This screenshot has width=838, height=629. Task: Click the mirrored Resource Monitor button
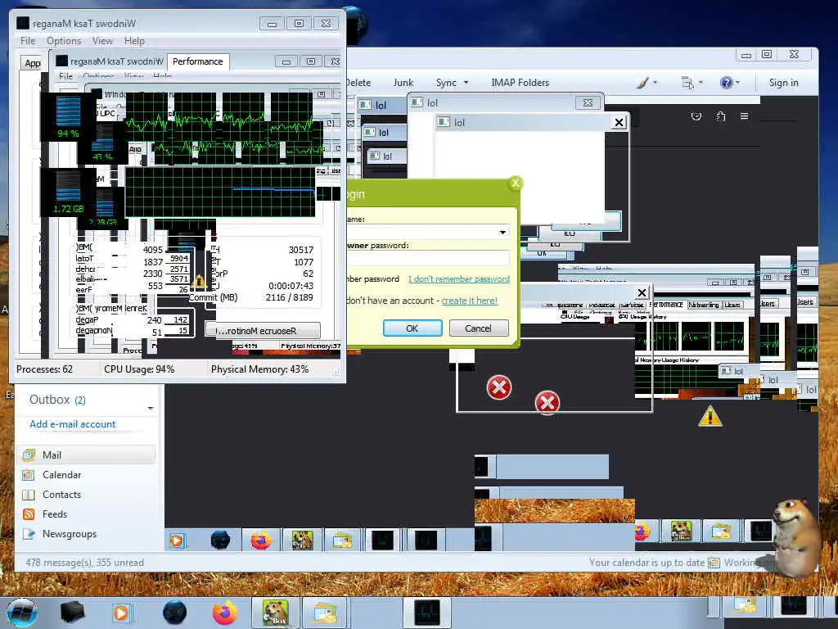(263, 331)
